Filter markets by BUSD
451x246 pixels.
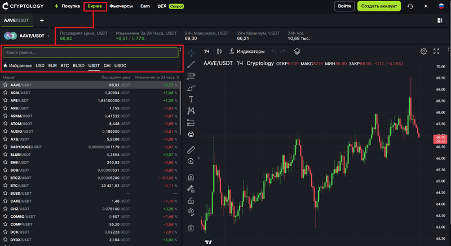coord(78,65)
